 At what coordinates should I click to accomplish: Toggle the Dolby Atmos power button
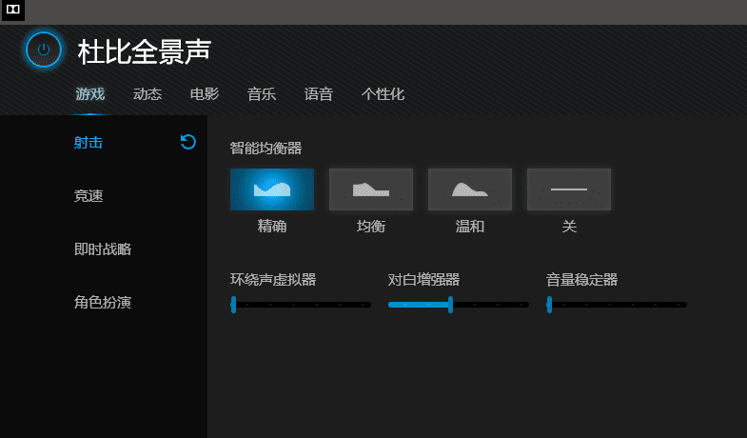(x=44, y=50)
